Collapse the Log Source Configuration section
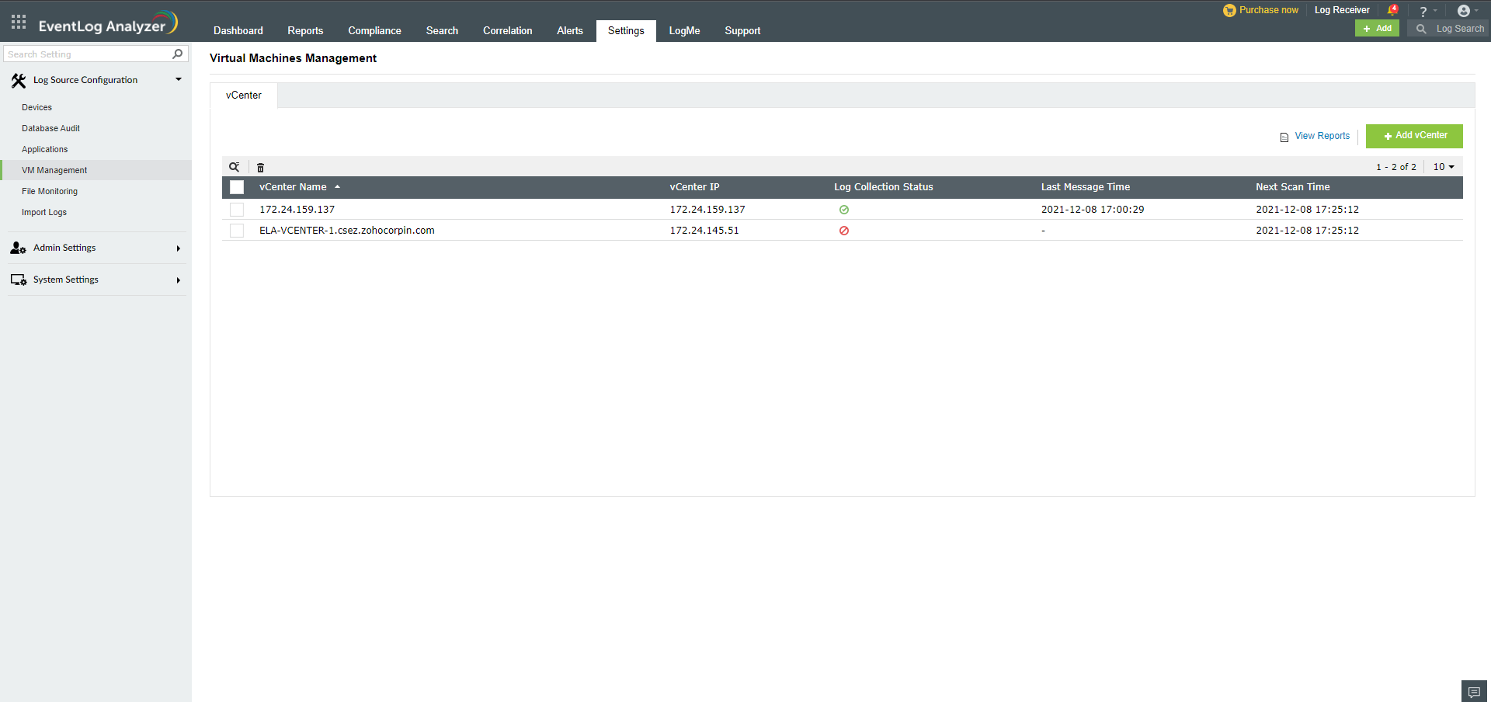This screenshot has height=702, width=1491. 178,79
